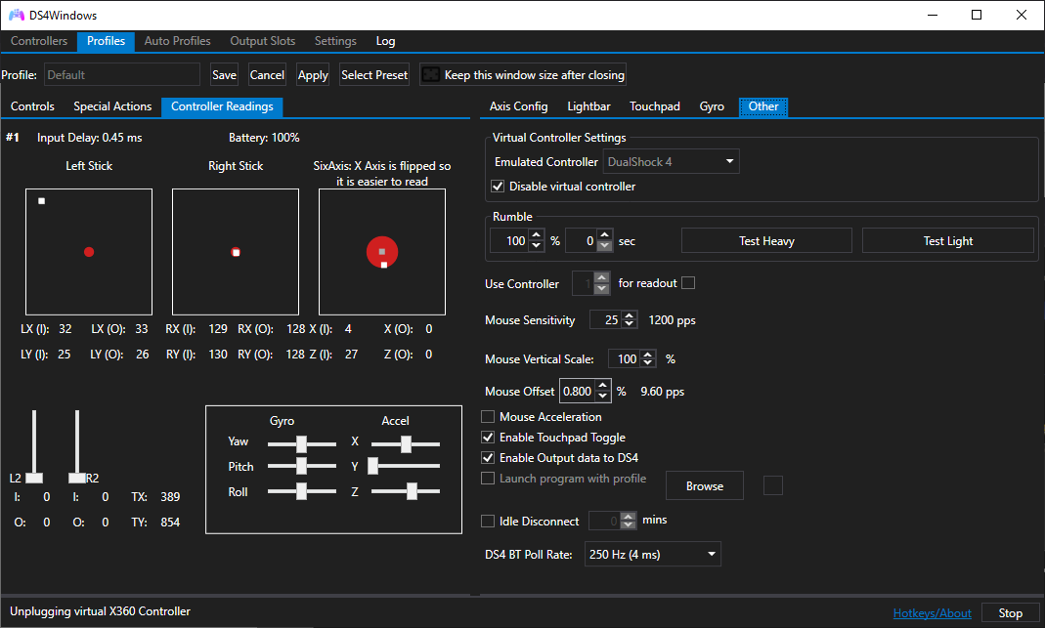1045x628 pixels.
Task: Click the Profile name input field
Action: 122,74
